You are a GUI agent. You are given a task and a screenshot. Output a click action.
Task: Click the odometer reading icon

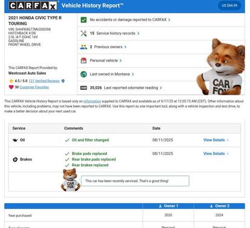tap(84, 88)
